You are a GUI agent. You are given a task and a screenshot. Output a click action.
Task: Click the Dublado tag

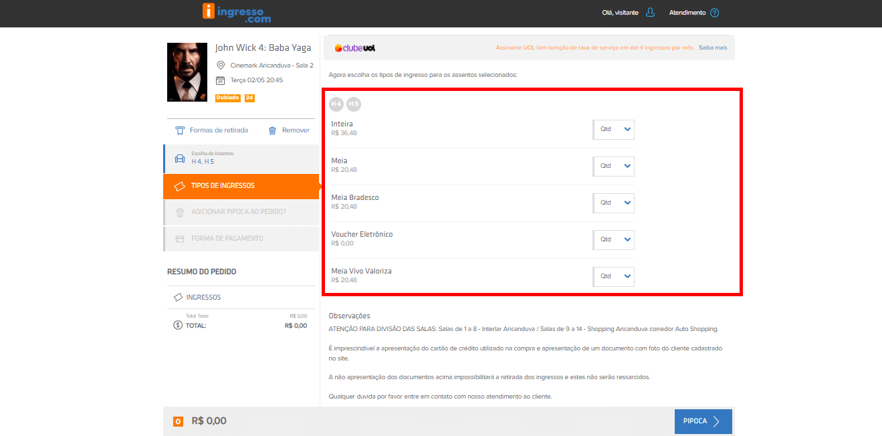pyautogui.click(x=228, y=98)
